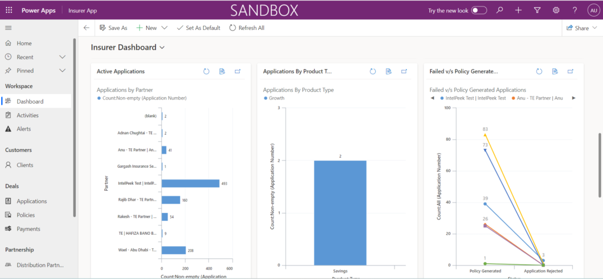This screenshot has width=603, height=279.
Task: Refresh the Active Applications chart
Action: pos(206,71)
